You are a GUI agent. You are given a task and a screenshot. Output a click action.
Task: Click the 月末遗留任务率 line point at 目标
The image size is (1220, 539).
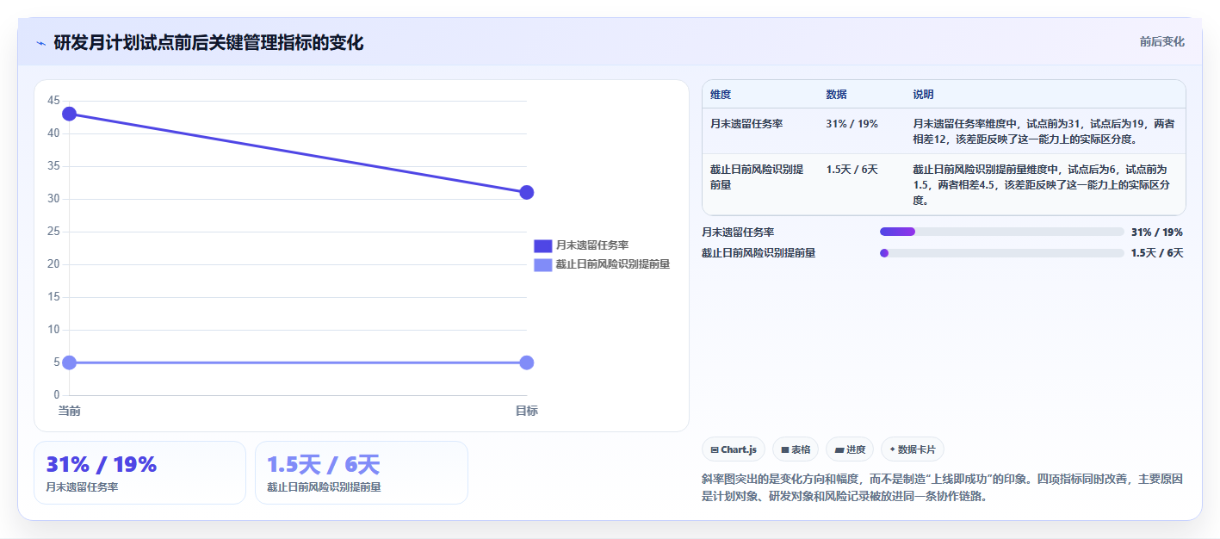[527, 192]
